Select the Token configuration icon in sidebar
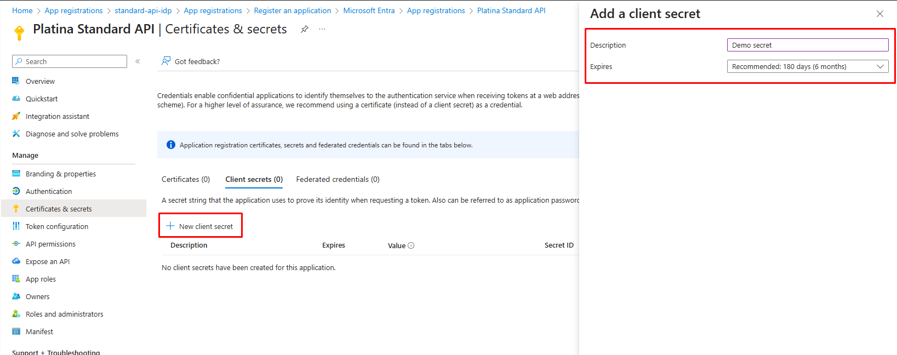Screen dimensions: 897x355 (x=16, y=226)
